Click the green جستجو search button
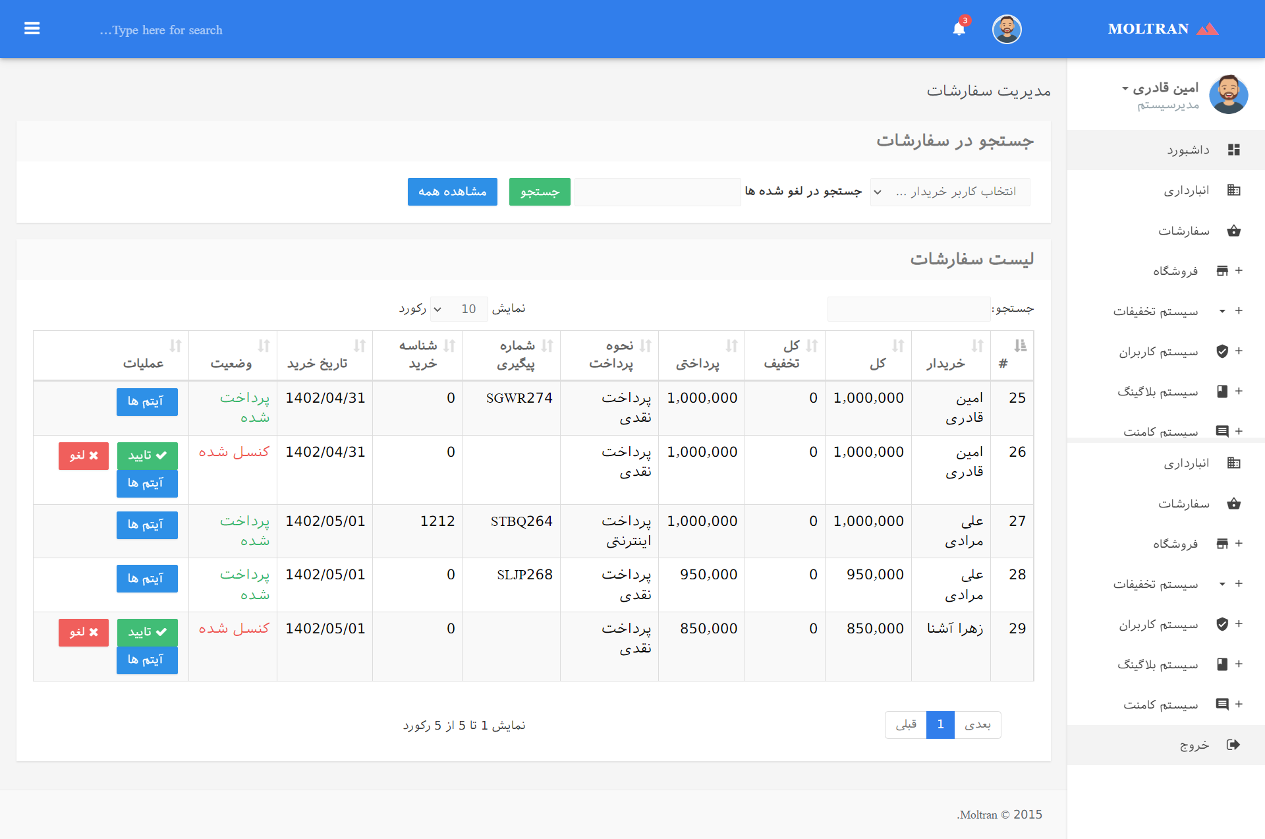Image resolution: width=1265 pixels, height=839 pixels. pos(539,192)
